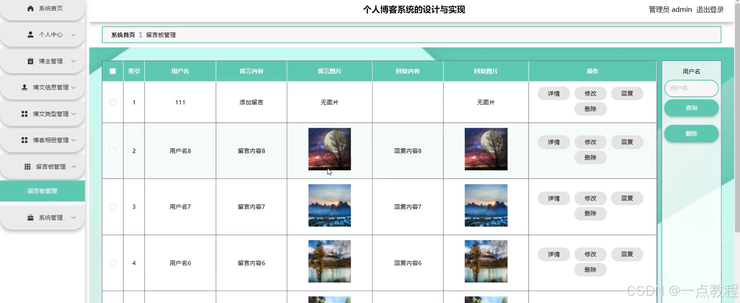Open the moon 回复图片 thumbnail in row 用户名8

(486, 149)
